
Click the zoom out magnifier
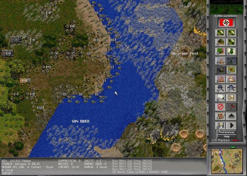pos(232,88)
